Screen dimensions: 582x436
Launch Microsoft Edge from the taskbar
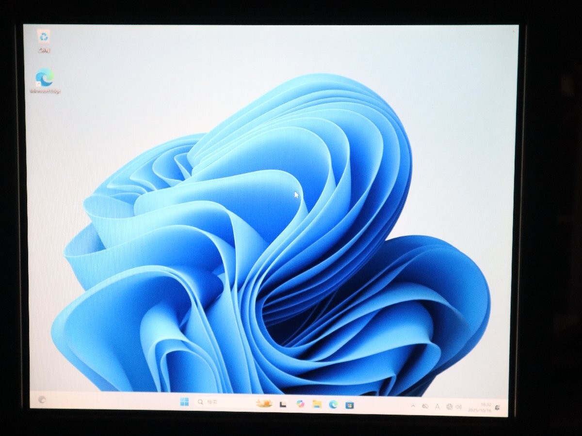(333, 405)
